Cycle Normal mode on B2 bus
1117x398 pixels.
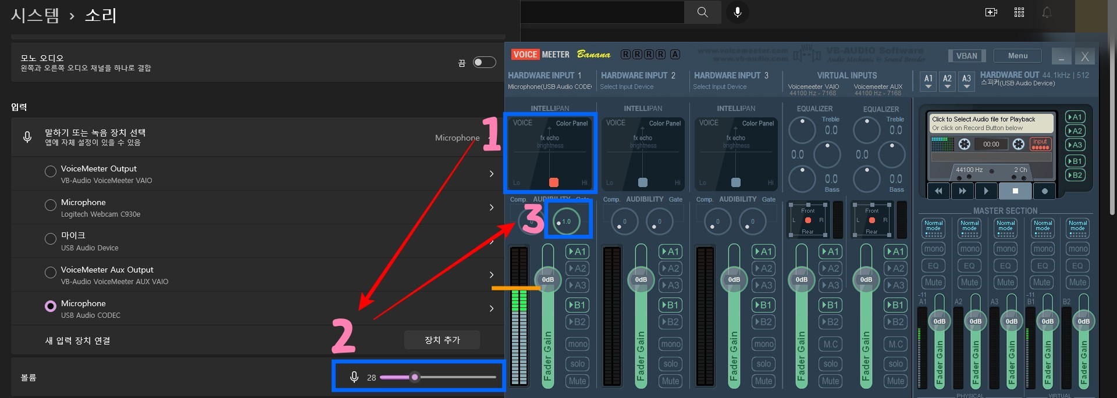[x=1077, y=228]
